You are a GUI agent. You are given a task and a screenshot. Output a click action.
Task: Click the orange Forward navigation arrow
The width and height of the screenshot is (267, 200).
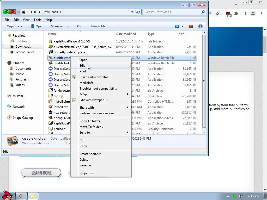[13, 12]
